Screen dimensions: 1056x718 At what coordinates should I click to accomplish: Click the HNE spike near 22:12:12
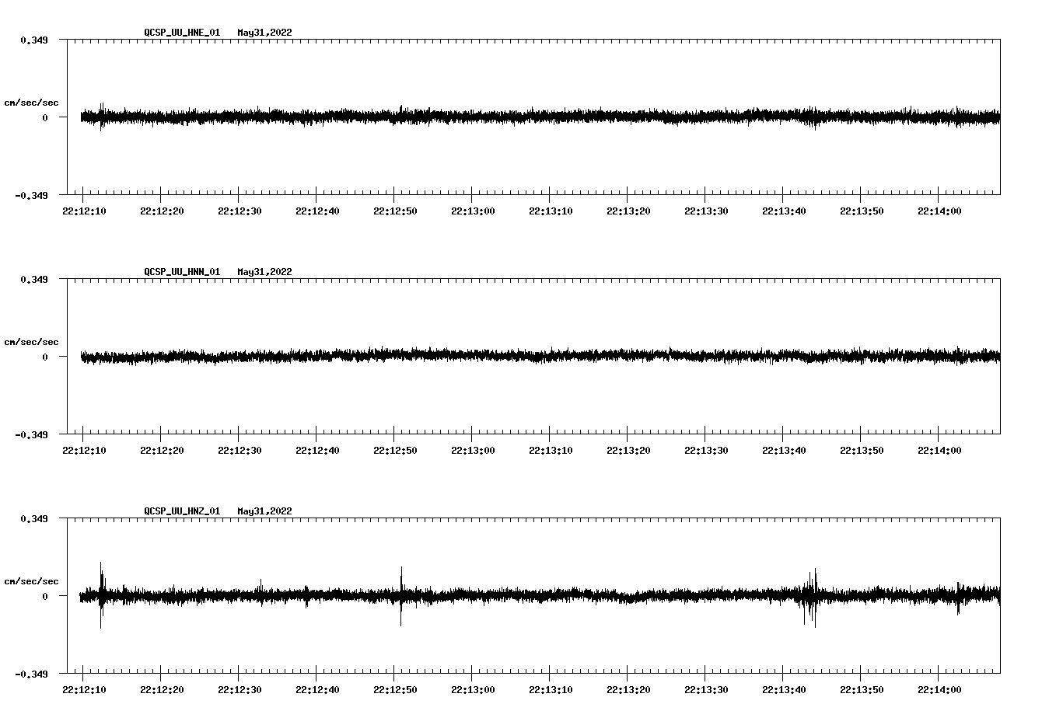click(x=101, y=117)
